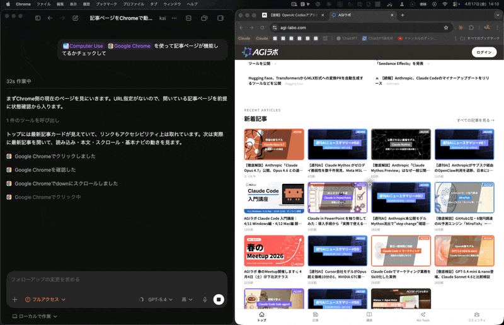Expand the reasoning level 高 dropdown
504x325 pixels.
[187, 300]
